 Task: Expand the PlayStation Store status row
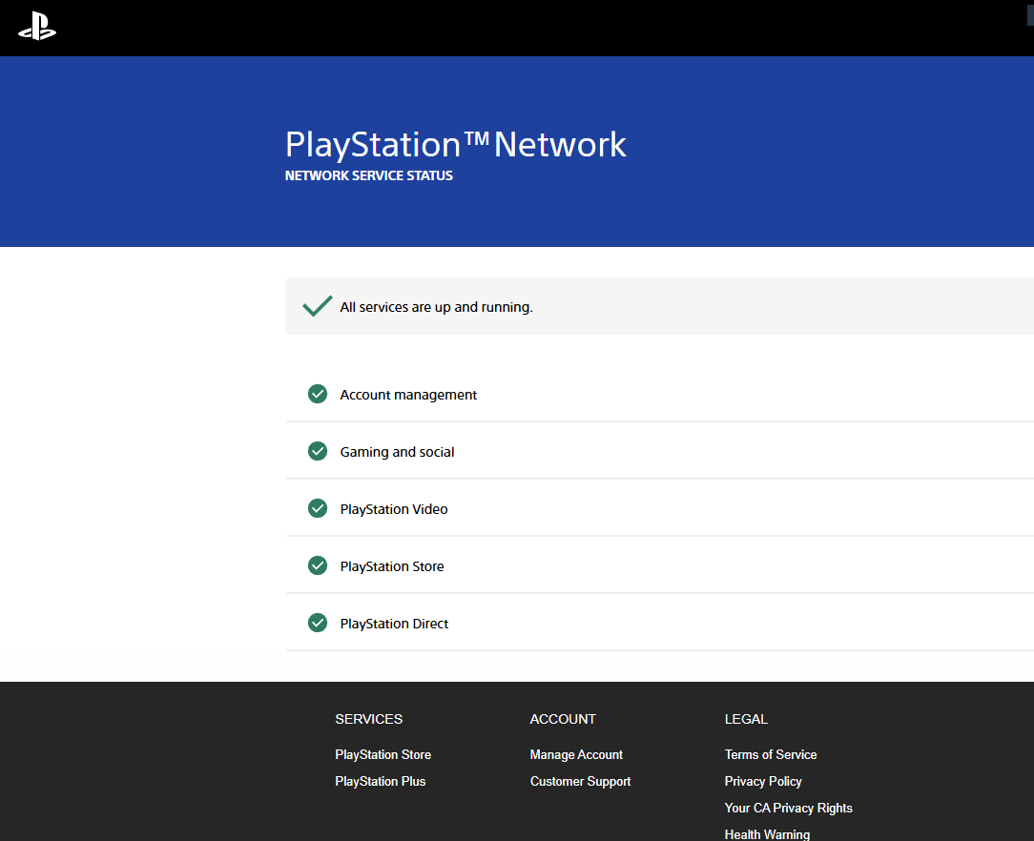pos(659,566)
